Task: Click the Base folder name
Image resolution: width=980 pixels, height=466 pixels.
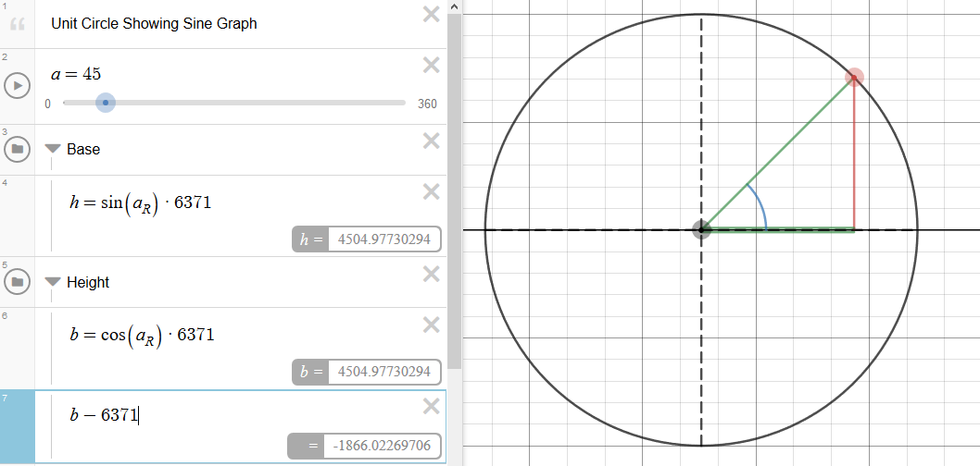Action: (83, 149)
